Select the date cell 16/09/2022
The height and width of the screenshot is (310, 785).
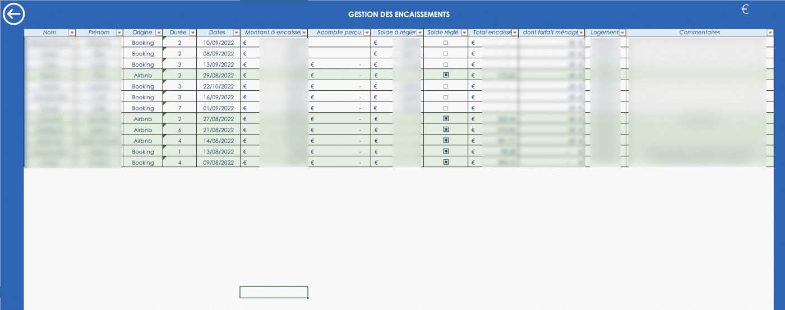(219, 97)
